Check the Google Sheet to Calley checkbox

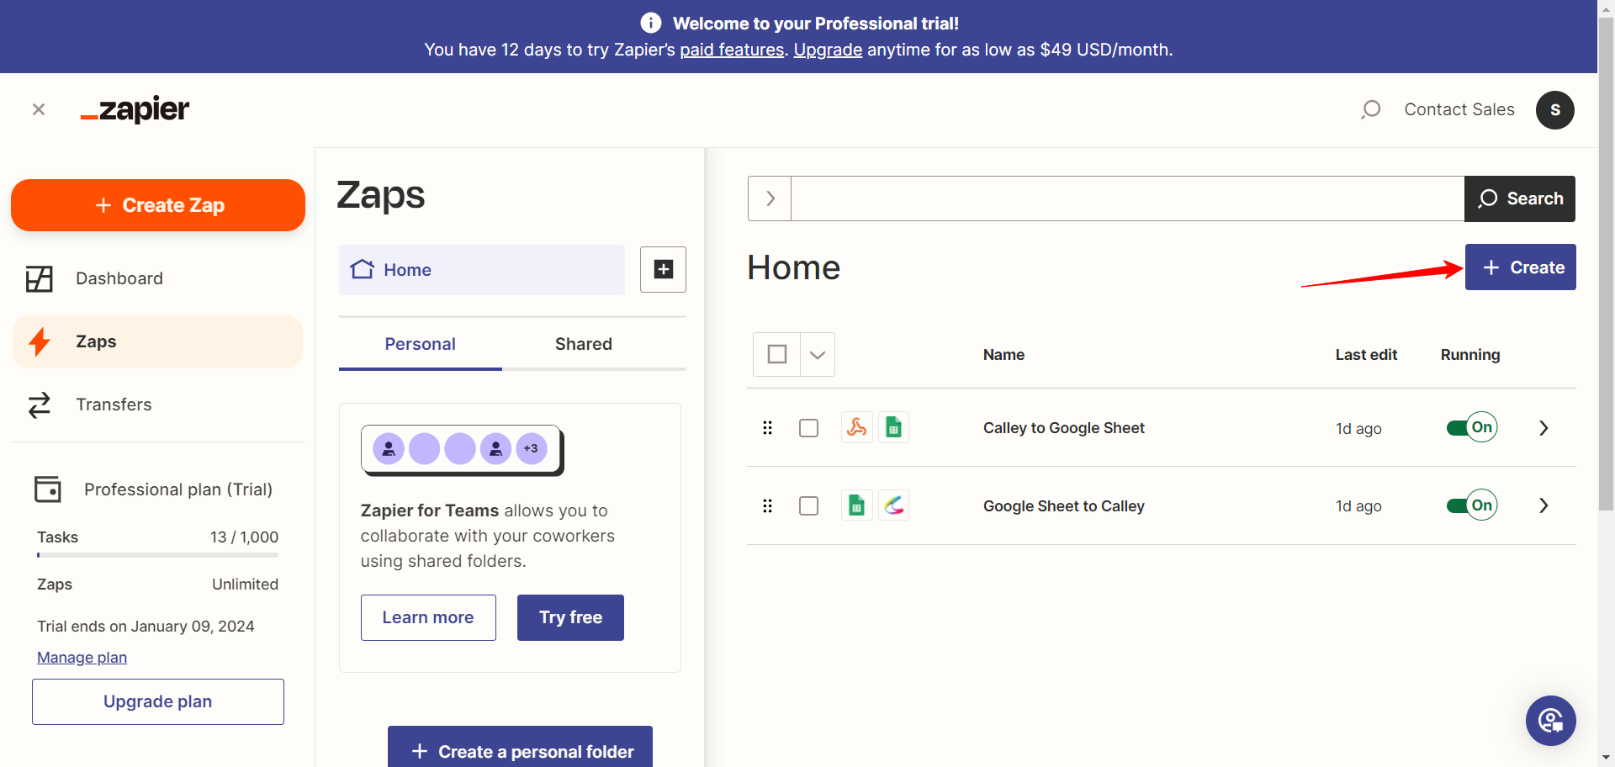808,505
